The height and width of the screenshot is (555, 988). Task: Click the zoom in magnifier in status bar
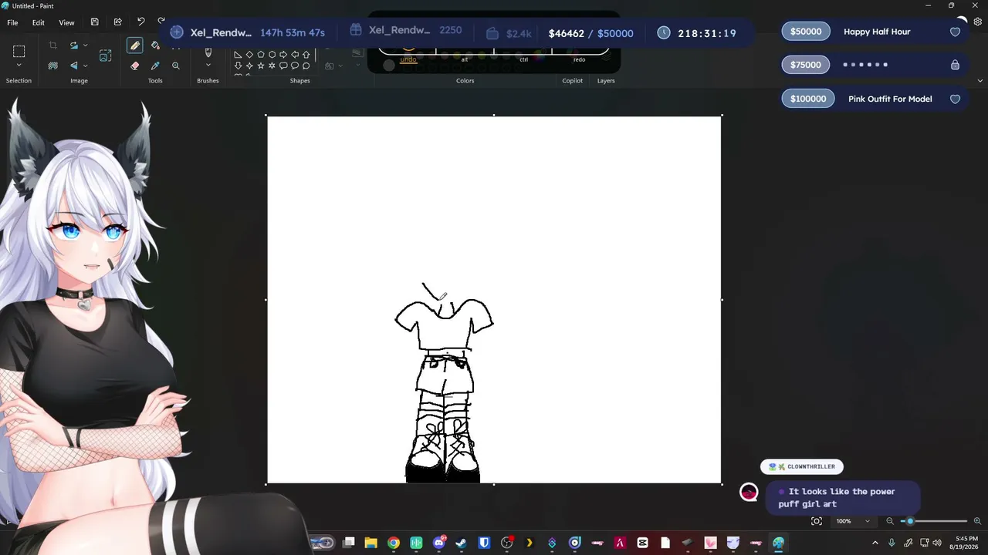pyautogui.click(x=978, y=521)
